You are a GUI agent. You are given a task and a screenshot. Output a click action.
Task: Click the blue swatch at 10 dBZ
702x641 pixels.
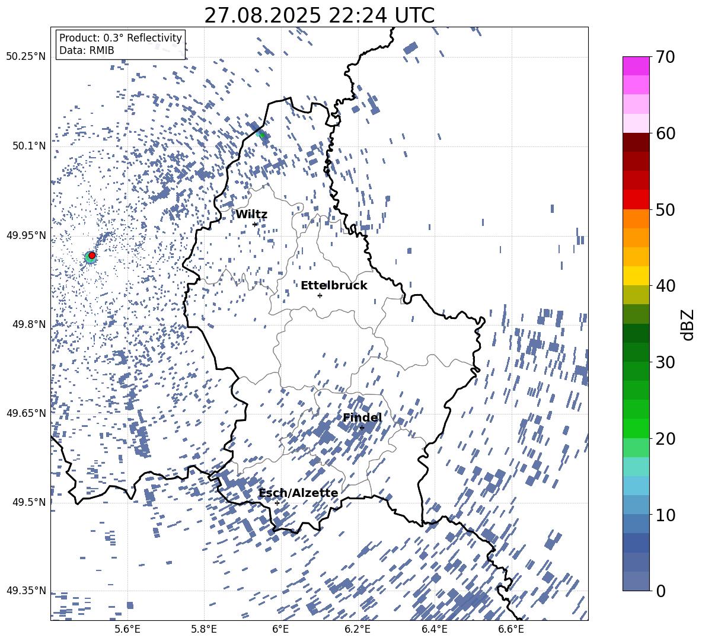(636, 524)
